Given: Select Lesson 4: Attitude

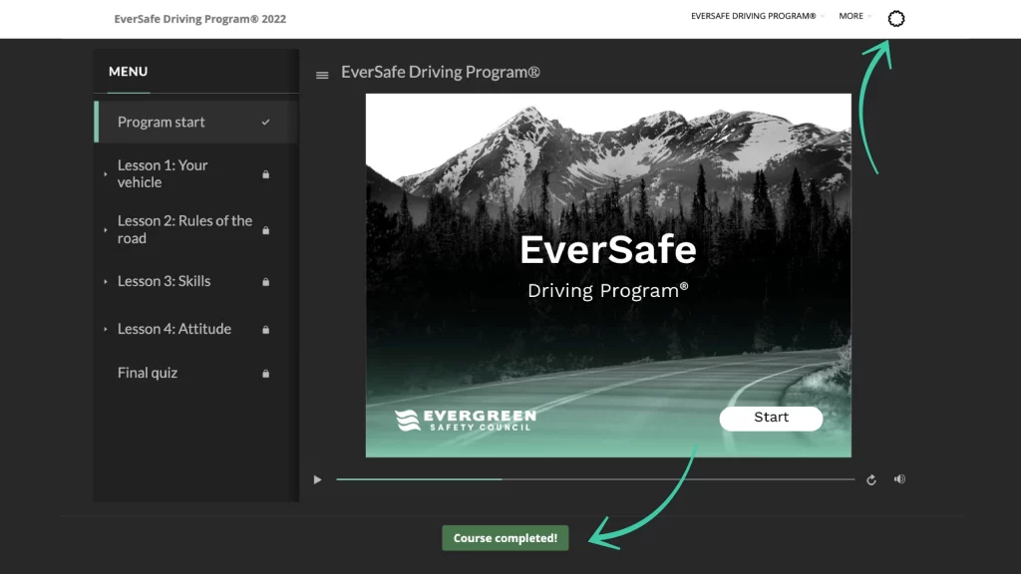Looking at the screenshot, I should pos(196,329).
